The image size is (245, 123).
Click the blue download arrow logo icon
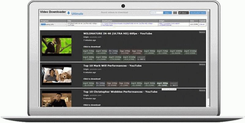[x=68, y=13]
